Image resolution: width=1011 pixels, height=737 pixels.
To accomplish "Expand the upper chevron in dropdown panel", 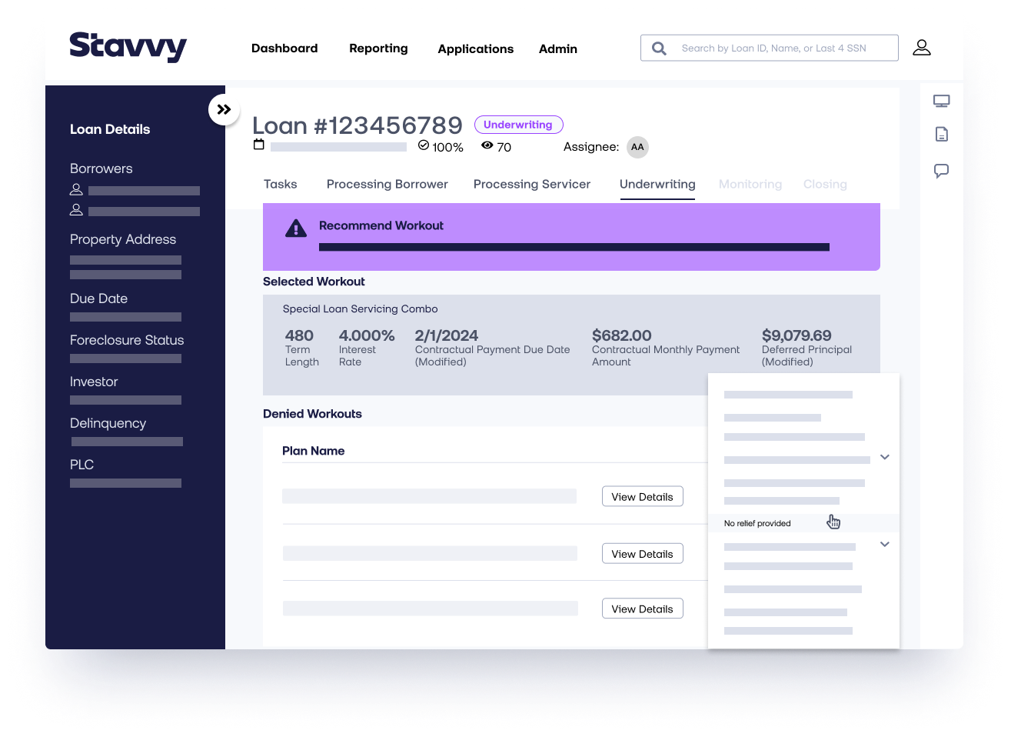I will tap(885, 457).
